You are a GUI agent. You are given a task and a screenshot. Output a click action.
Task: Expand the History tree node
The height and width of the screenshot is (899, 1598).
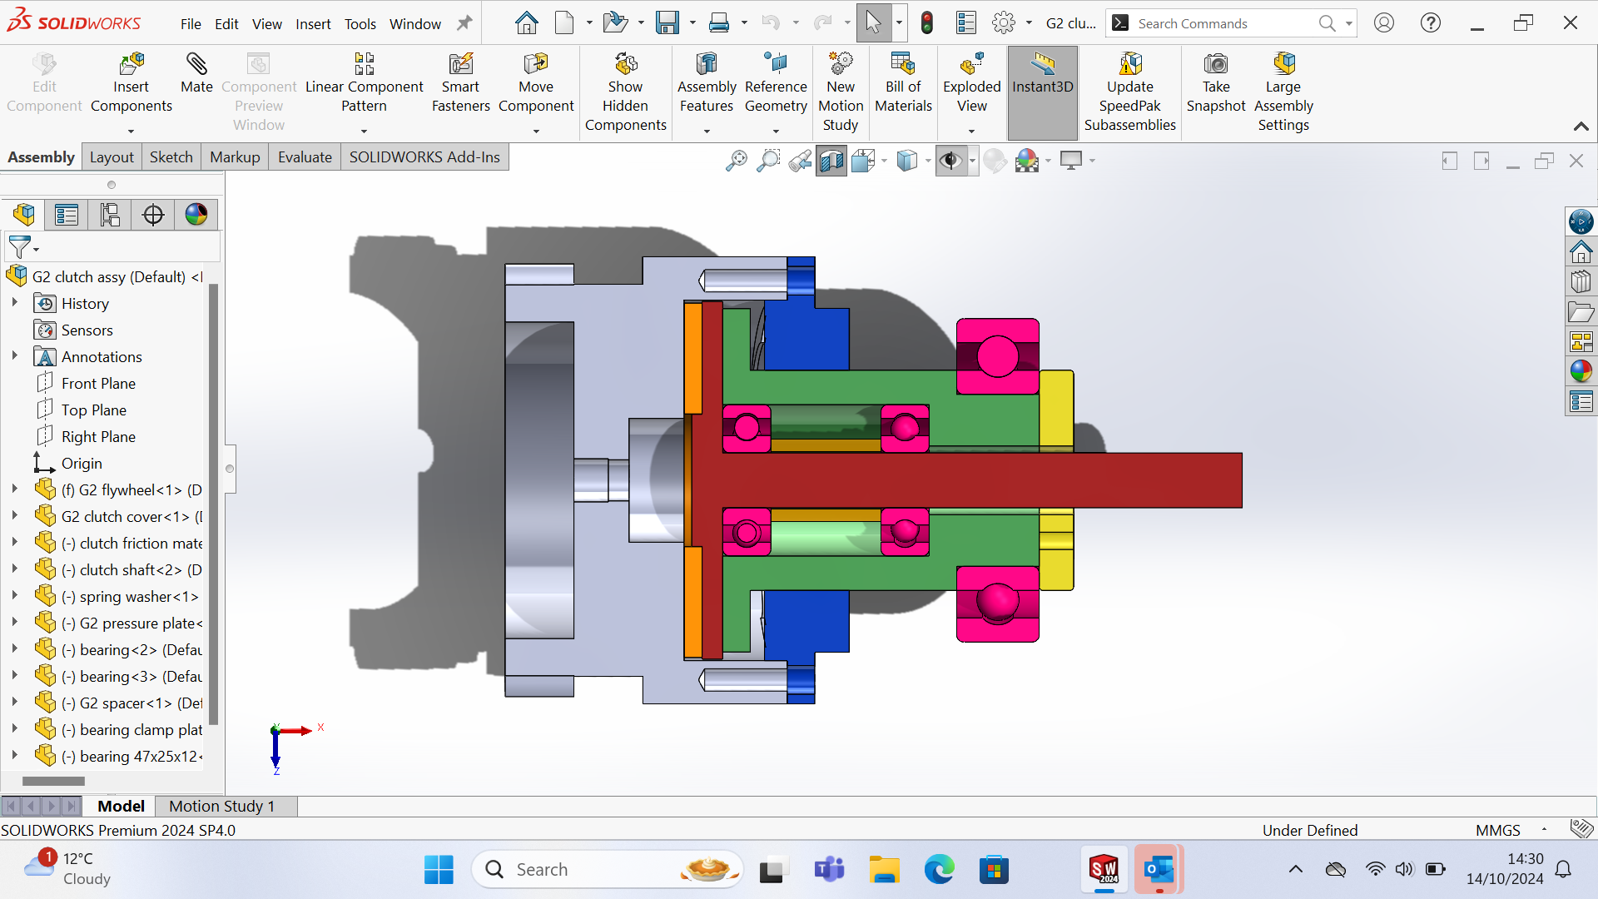pos(14,303)
